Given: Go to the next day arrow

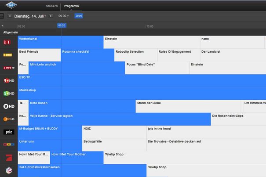Looking at the screenshot, I should point(51,16).
